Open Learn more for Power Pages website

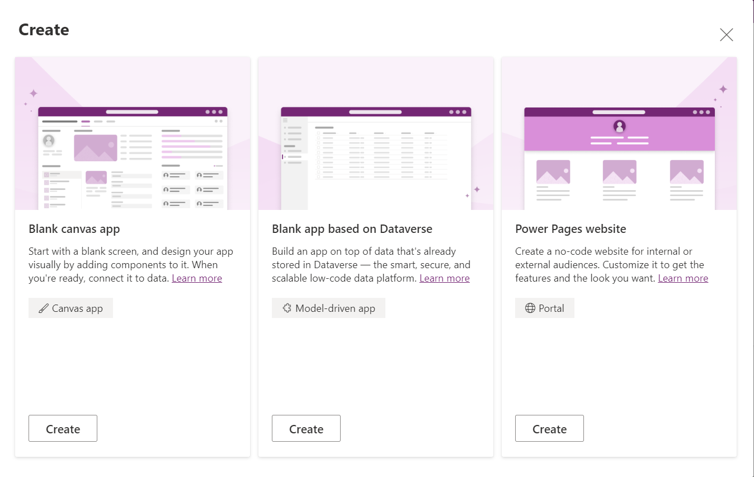coord(683,278)
